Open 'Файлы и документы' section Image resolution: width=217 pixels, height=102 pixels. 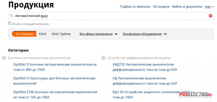coord(187,6)
